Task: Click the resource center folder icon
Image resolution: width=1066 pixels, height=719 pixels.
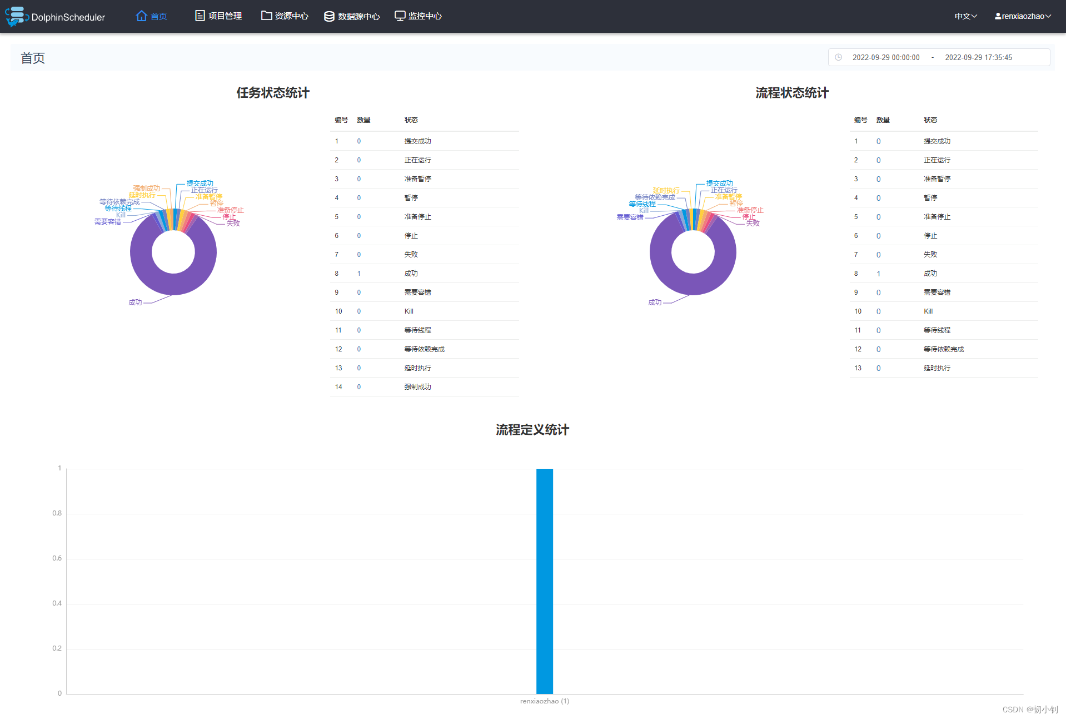Action: click(x=267, y=16)
